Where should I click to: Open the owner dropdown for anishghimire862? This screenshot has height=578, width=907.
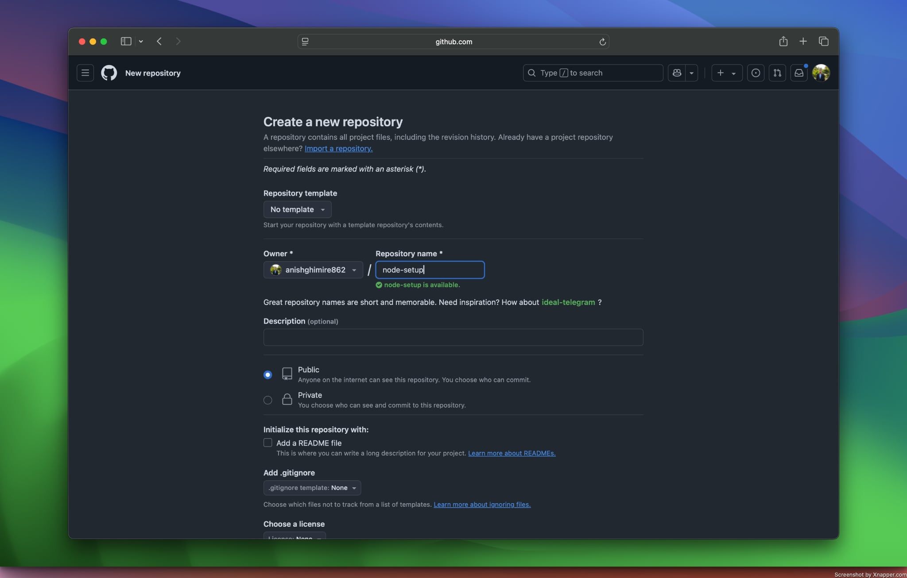[x=313, y=270]
